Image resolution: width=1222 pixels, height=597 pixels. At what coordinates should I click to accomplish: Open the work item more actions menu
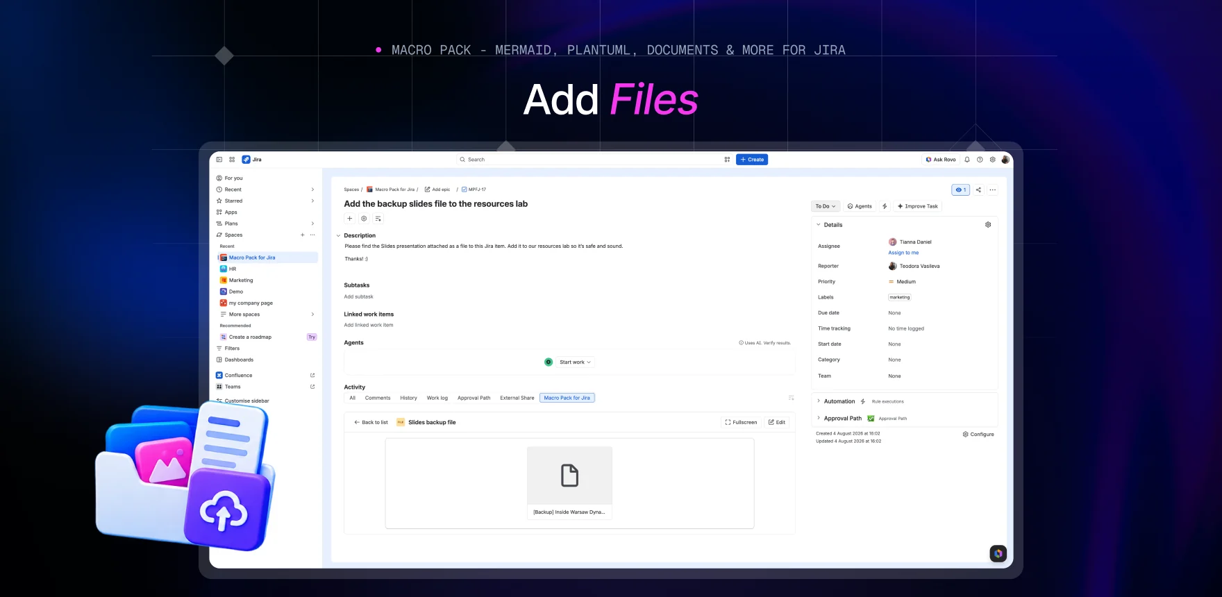tap(993, 190)
